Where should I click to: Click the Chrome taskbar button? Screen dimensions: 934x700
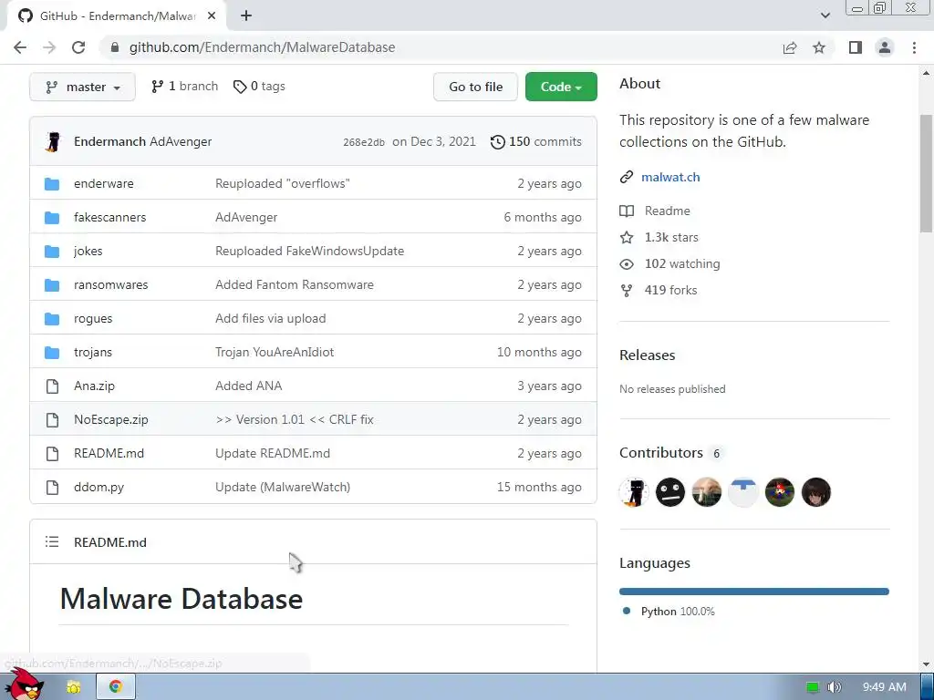(x=116, y=687)
